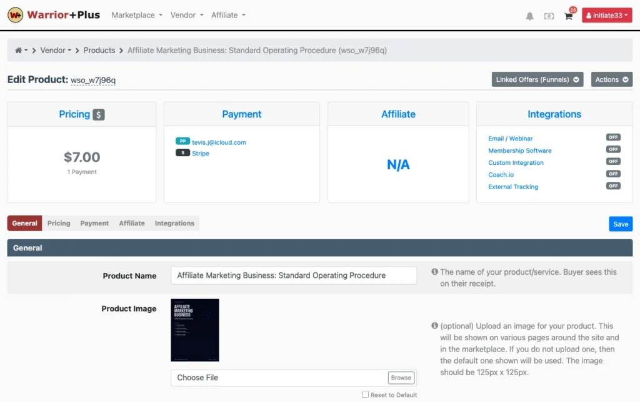
Task: Switch to the Integrations tab
Action: 174,223
